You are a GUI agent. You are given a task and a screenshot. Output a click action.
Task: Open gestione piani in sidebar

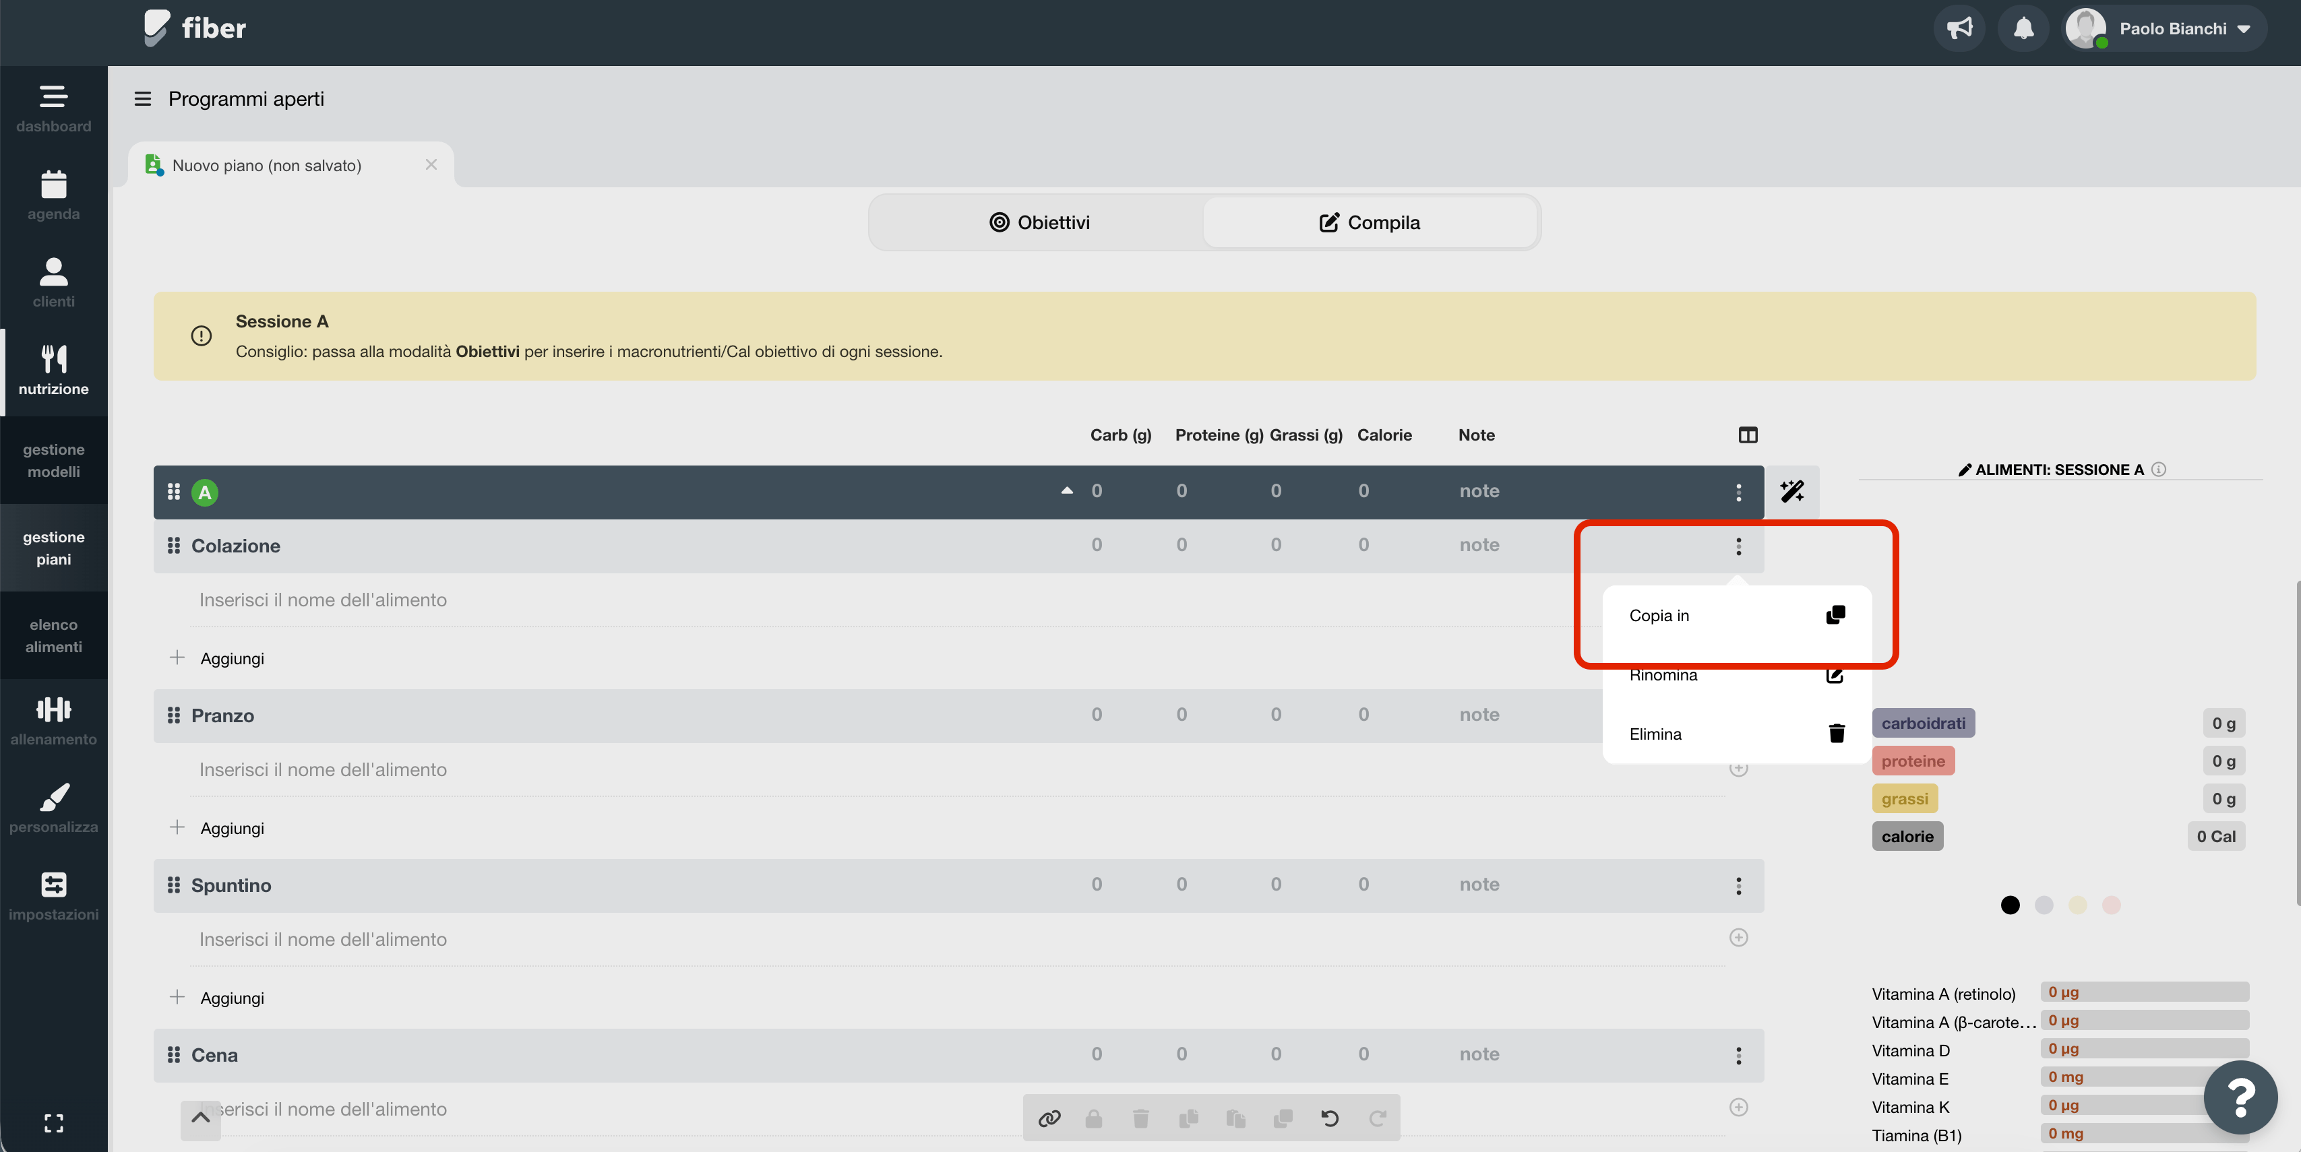click(54, 548)
